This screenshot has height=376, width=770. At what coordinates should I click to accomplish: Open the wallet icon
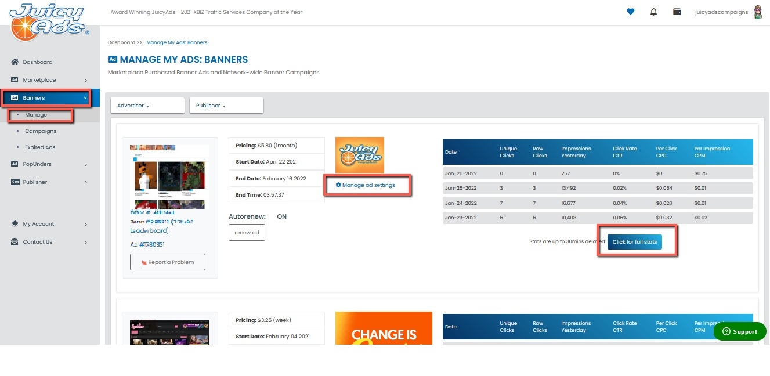point(677,12)
